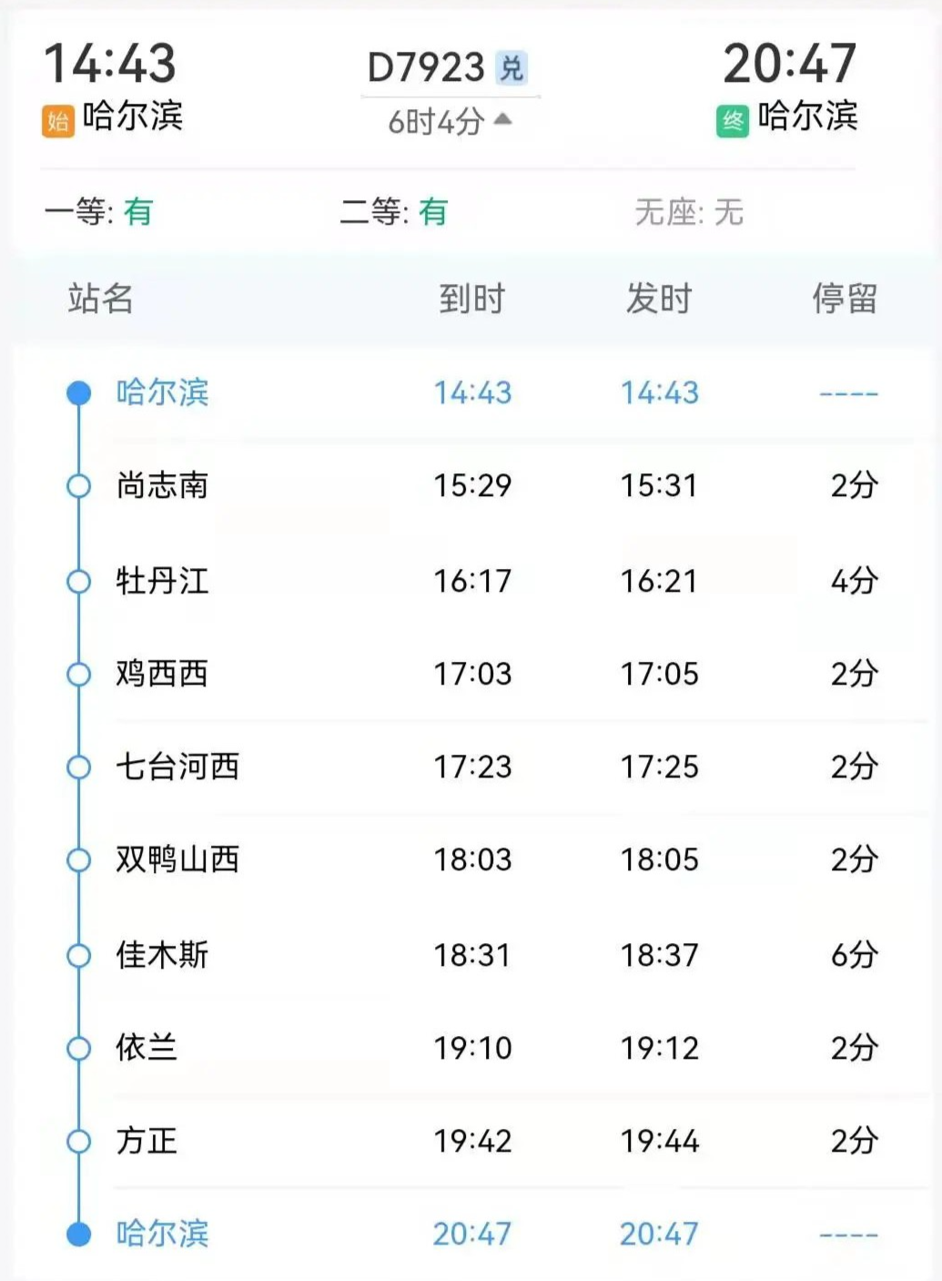
Task: Click the D7923 train number
Action: (x=425, y=67)
